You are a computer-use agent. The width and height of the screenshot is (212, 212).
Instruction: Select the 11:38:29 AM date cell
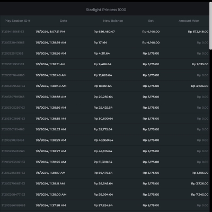point(51,140)
